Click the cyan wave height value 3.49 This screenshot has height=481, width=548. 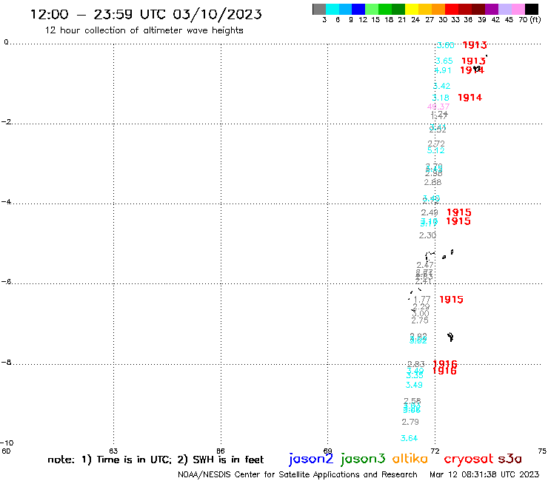pos(414,385)
